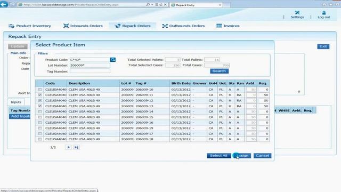
Task: Click the Log out padlock icon
Action: pyautogui.click(x=324, y=13)
